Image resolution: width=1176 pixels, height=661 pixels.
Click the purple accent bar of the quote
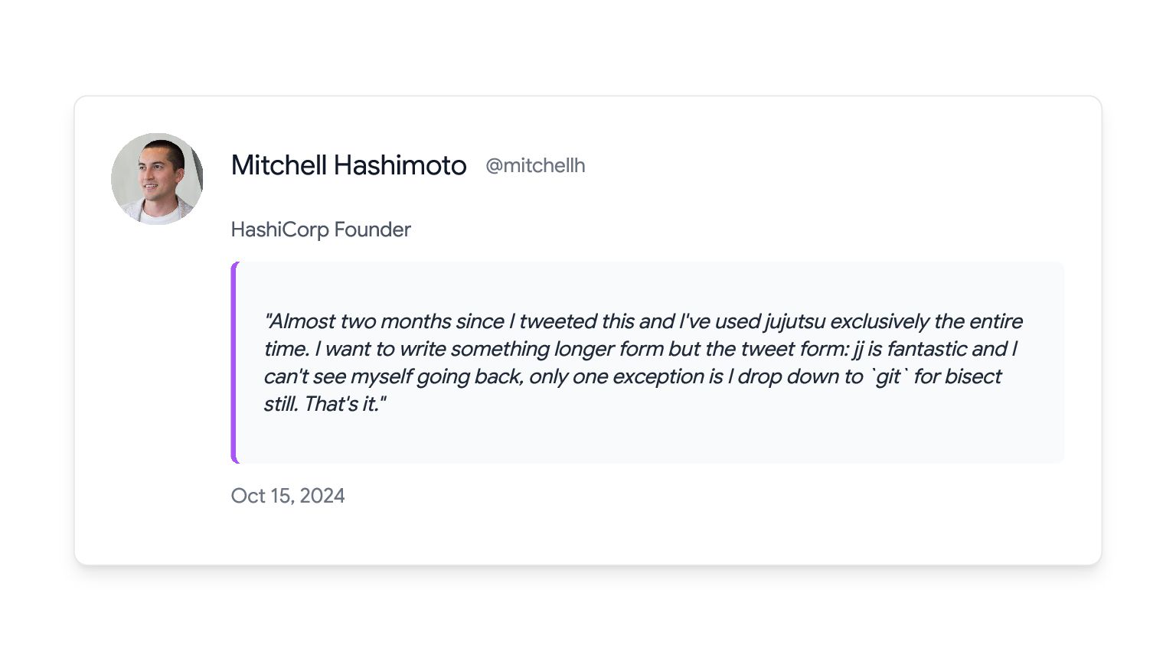(234, 363)
